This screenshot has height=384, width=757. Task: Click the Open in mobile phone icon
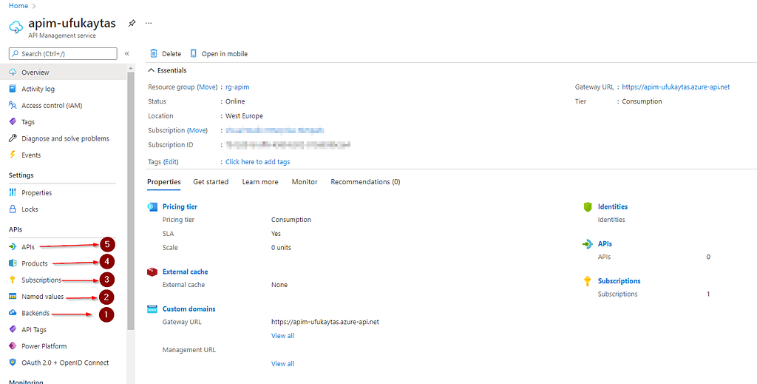(x=194, y=53)
